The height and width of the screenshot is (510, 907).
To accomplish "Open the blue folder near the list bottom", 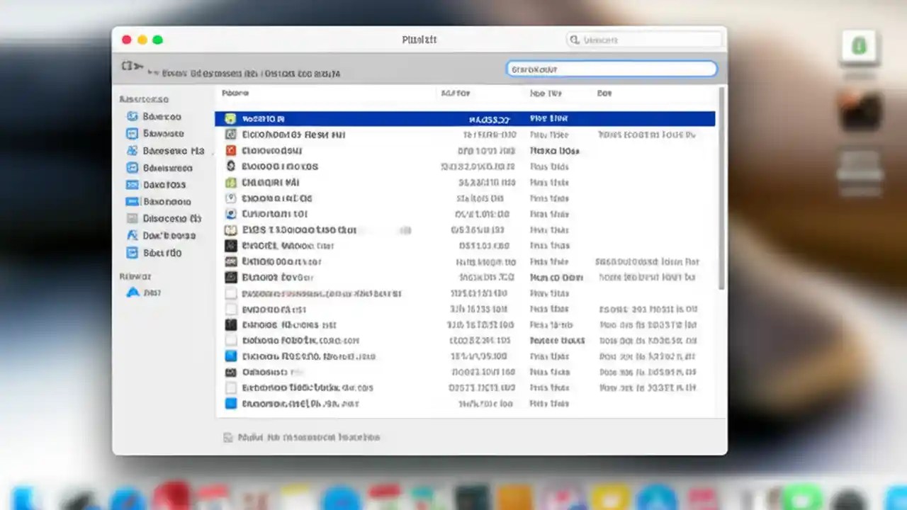I will coord(230,403).
